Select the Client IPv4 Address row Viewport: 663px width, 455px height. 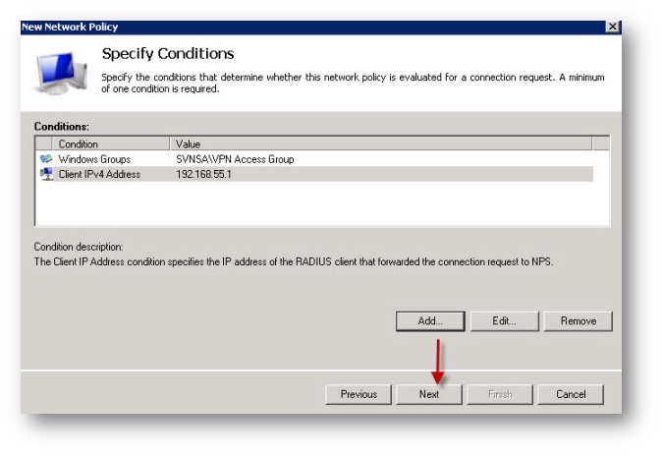314,174
